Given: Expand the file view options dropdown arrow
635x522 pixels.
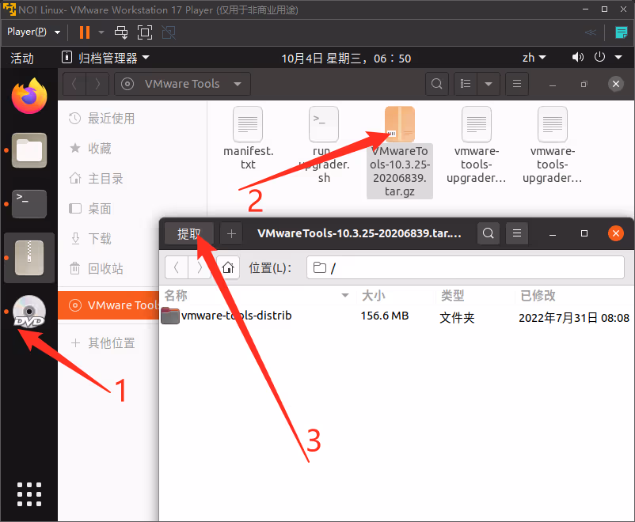Looking at the screenshot, I should [489, 84].
